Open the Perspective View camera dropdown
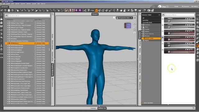The height and width of the screenshot is (112, 199). [124, 18]
